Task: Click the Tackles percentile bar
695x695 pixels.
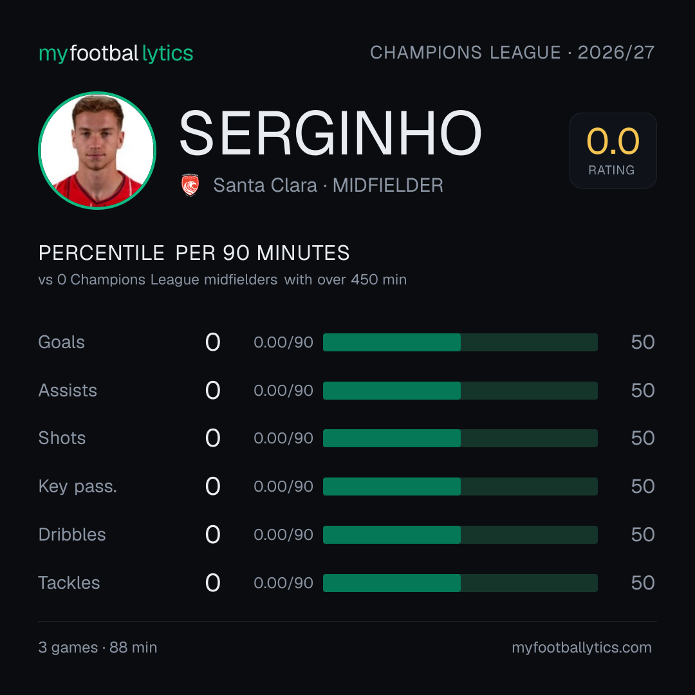Action: (460, 583)
